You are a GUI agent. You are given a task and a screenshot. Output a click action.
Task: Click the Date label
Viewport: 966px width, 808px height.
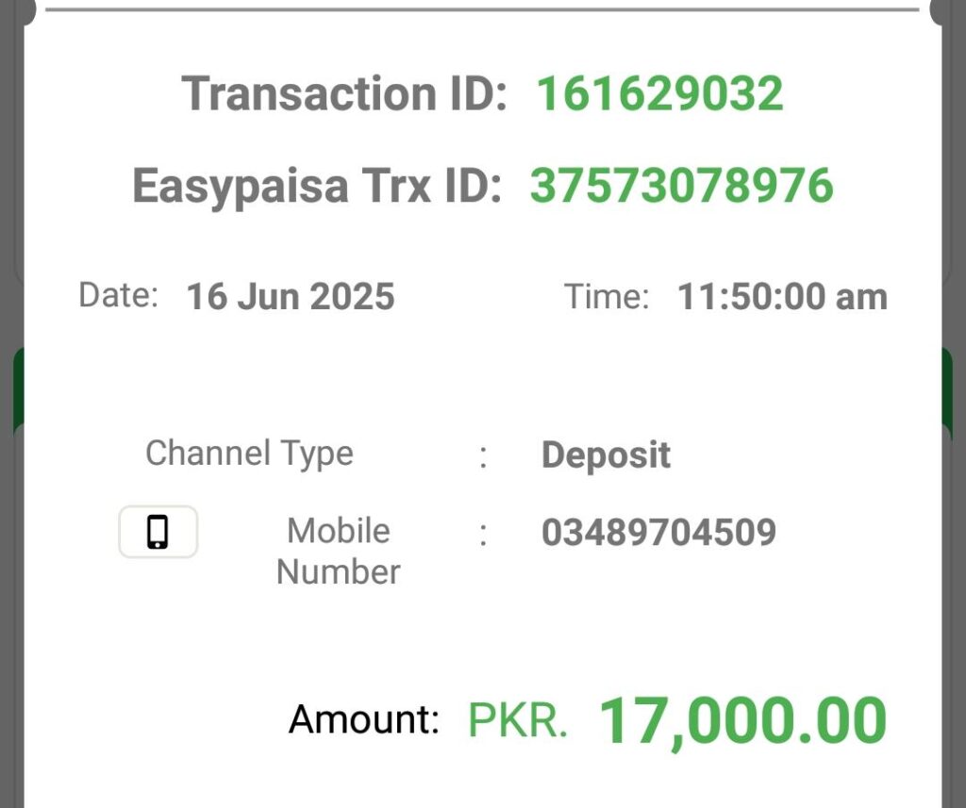119,295
